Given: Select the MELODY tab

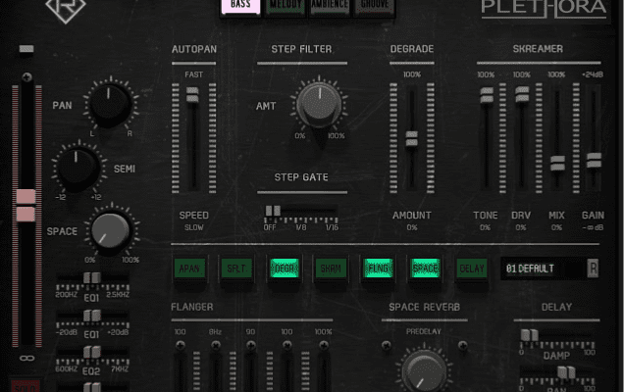Looking at the screenshot, I should click(285, 7).
